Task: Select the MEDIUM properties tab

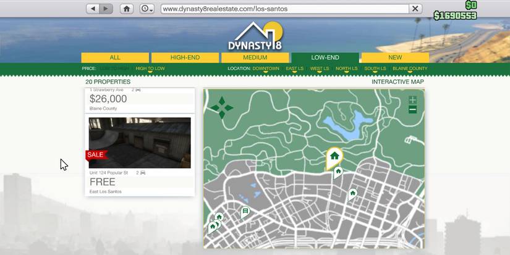Action: tap(255, 57)
